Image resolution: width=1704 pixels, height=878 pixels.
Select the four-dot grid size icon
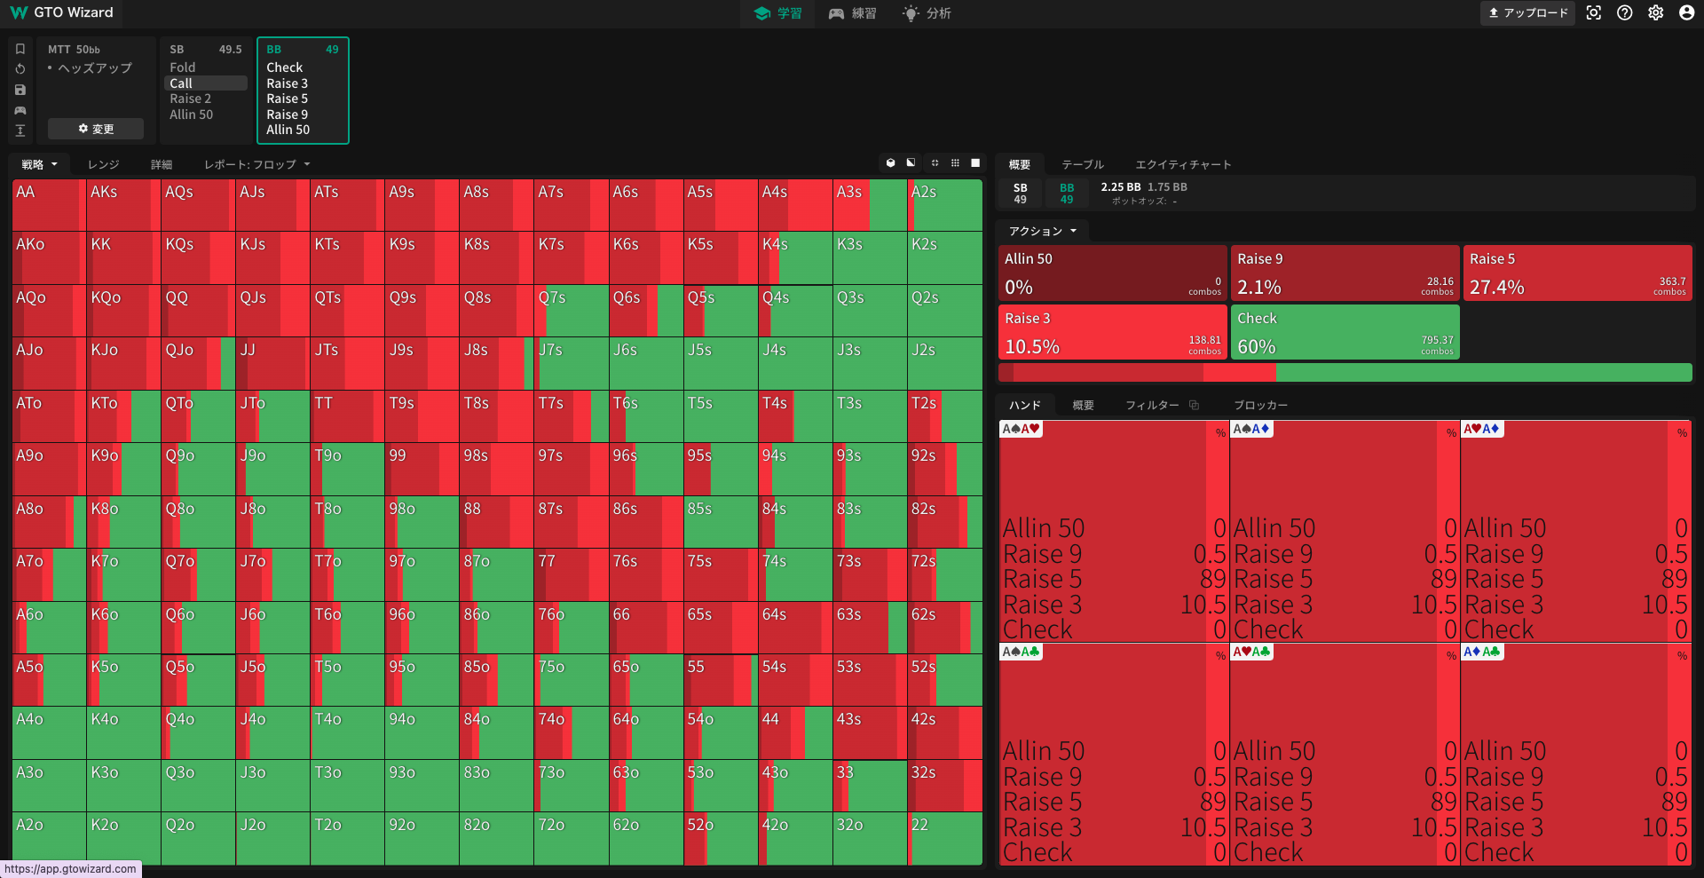point(935,162)
